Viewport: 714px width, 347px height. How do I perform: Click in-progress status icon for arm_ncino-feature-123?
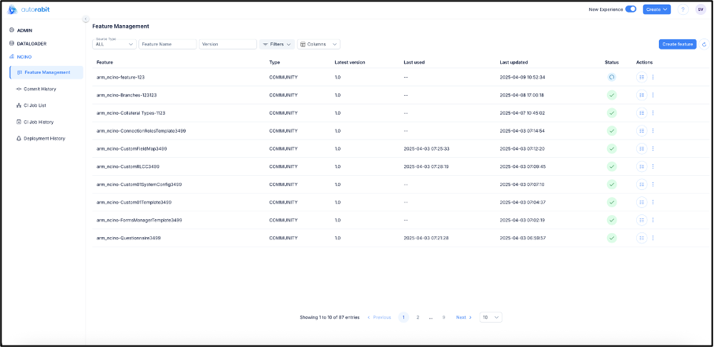[x=612, y=77]
